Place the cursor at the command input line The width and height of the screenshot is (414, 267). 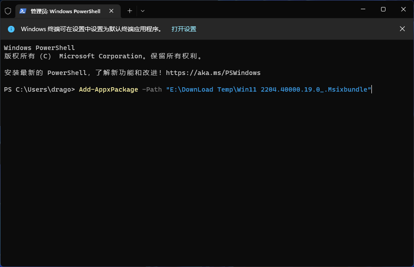pos(372,89)
